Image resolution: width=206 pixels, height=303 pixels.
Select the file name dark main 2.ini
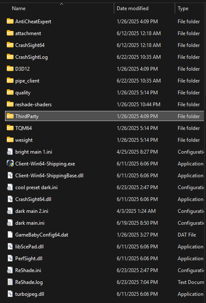click(32, 211)
